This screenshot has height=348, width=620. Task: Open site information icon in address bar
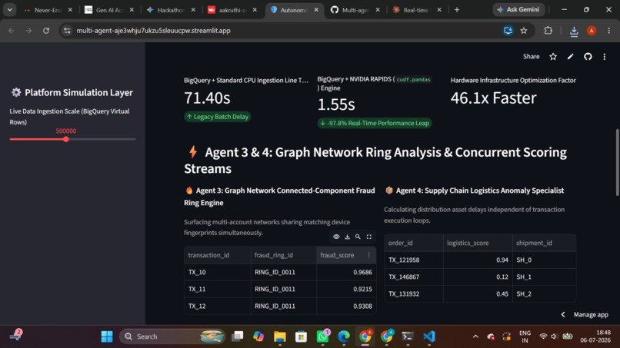tap(67, 31)
